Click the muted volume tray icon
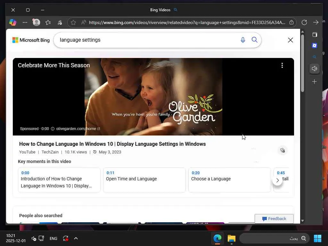328x246 pixels. tap(34, 238)
